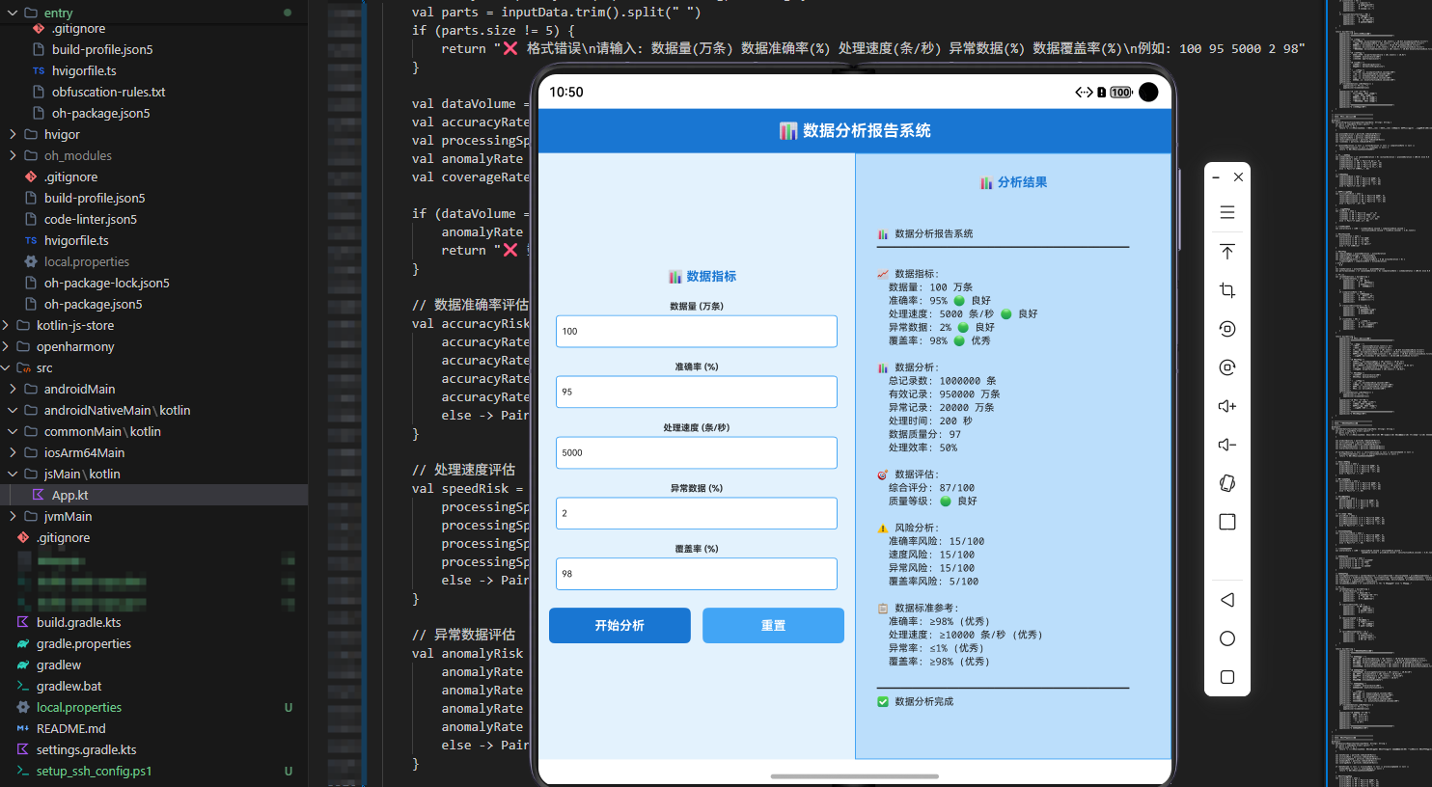Click the gradle icon beside gradle.properties
Screen dimensions: 1432x787
[x=23, y=643]
